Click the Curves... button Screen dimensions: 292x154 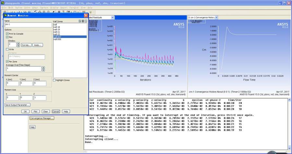26,45
